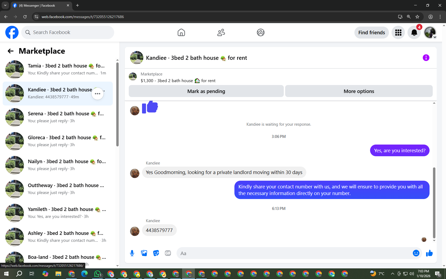Open the Yamileth conversation

58,213
